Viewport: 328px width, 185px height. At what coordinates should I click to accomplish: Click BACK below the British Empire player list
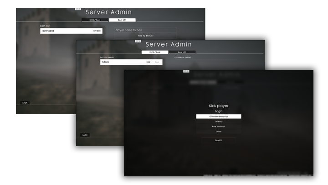85,135
